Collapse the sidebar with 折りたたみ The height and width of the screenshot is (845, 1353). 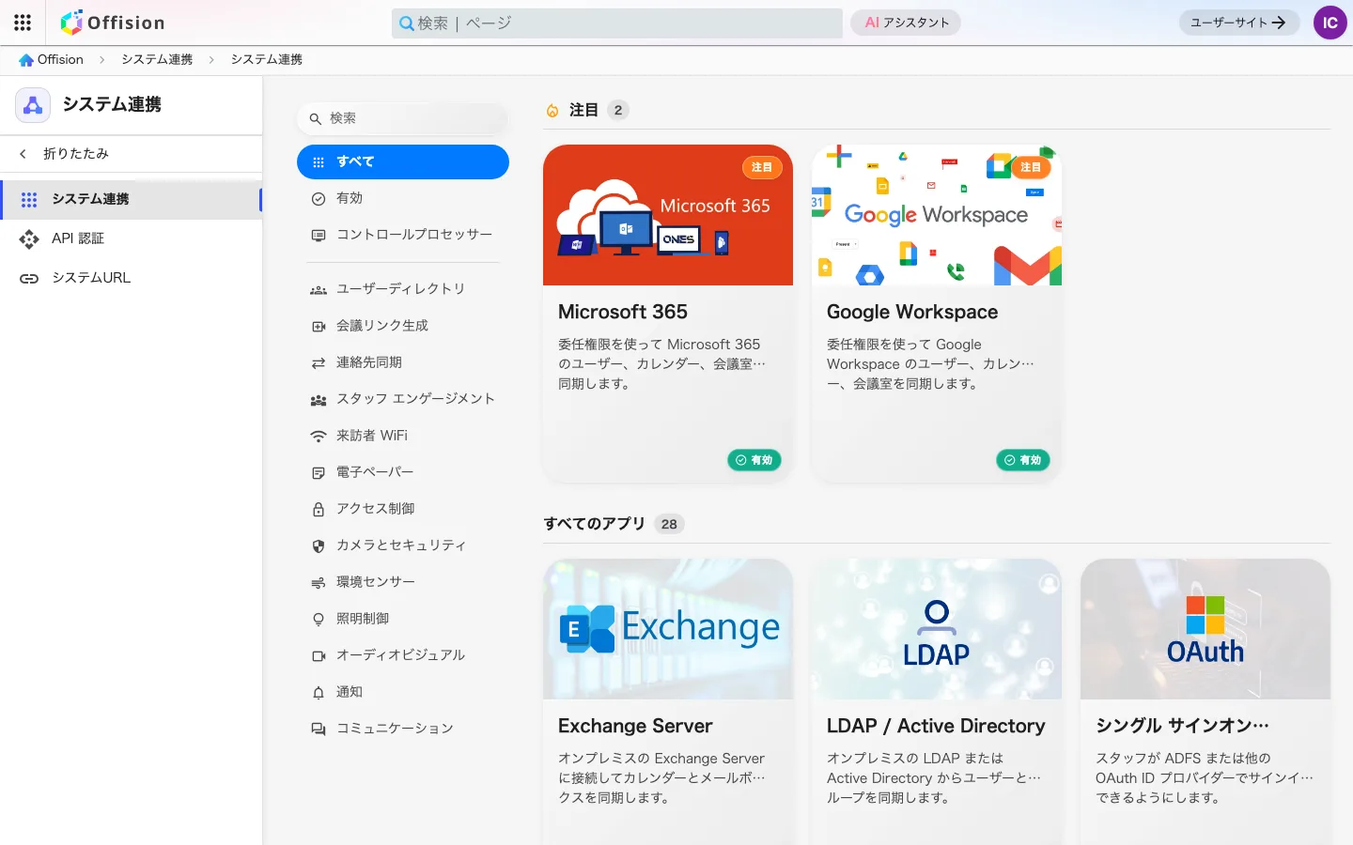[x=132, y=154]
